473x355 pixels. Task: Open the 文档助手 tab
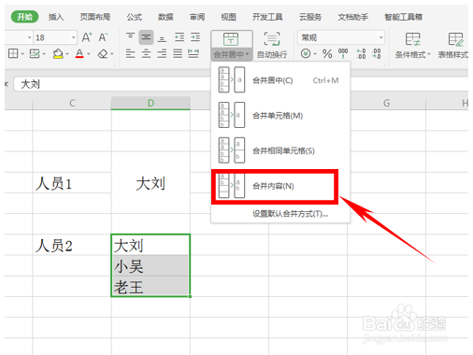point(352,17)
